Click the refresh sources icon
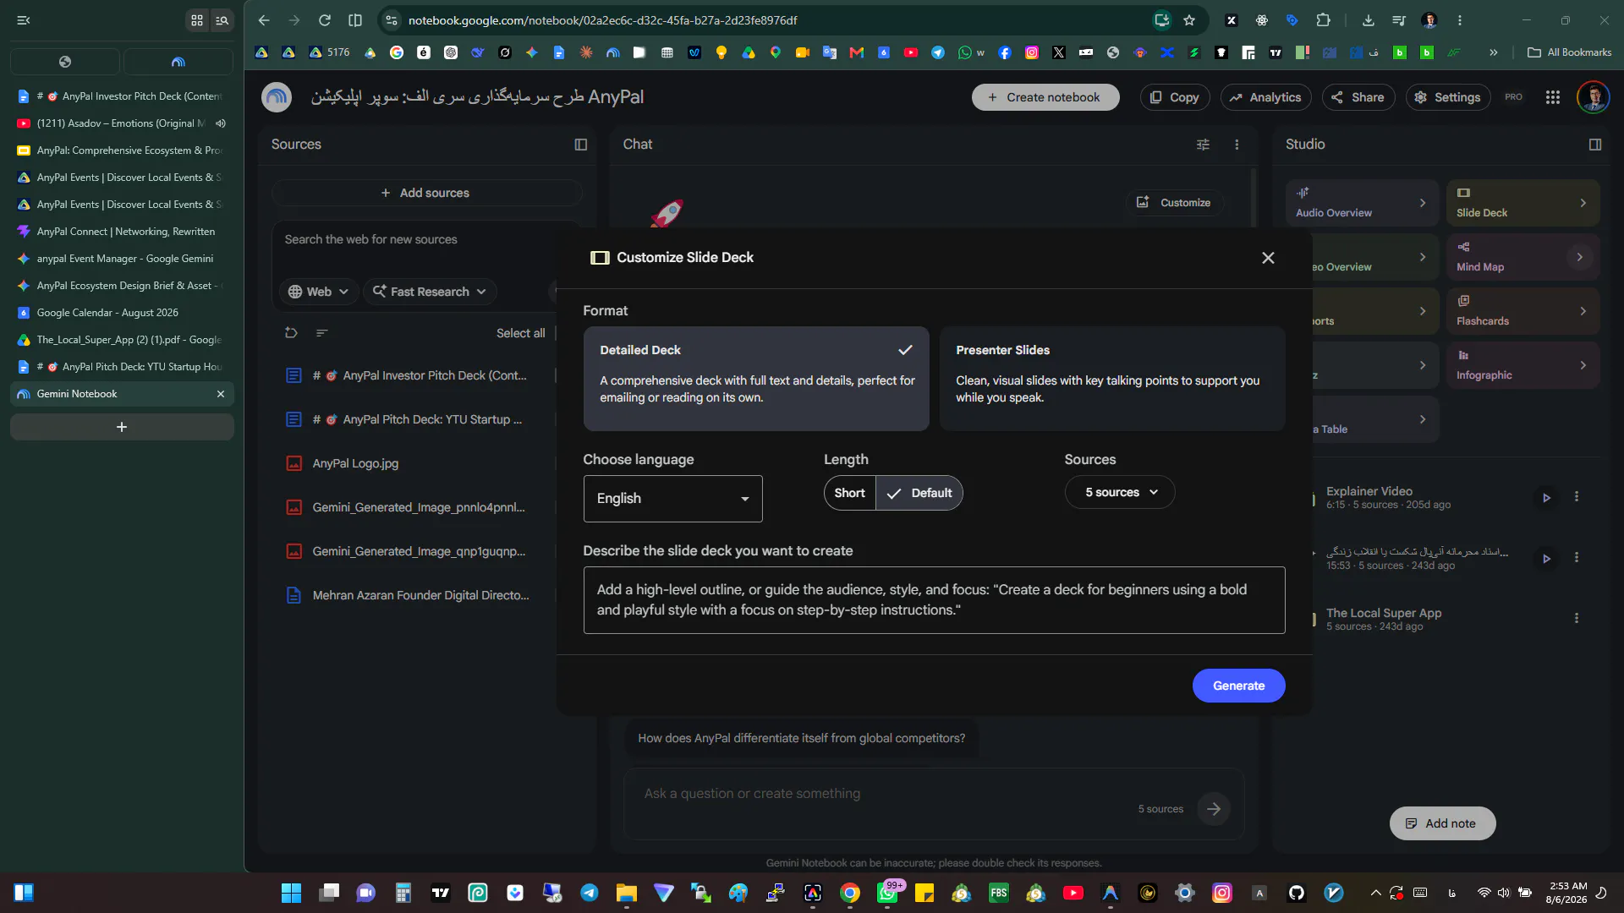Screen dimensions: 1624x913 click(x=291, y=333)
